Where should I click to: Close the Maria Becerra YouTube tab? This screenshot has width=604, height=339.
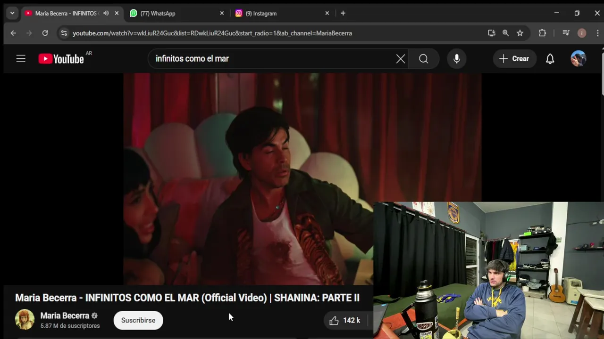tap(117, 13)
